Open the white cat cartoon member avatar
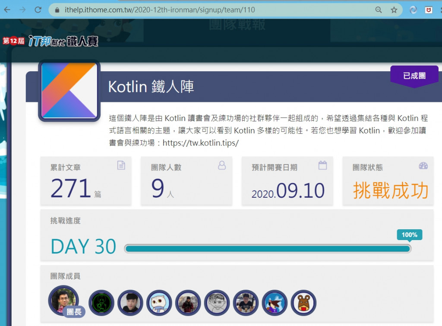The width and height of the screenshot is (442, 326). [x=159, y=303]
